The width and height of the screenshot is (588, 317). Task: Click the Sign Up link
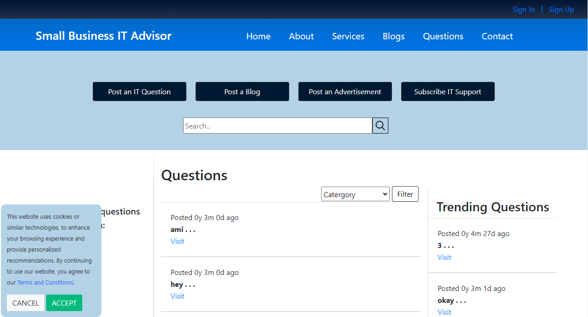(561, 10)
